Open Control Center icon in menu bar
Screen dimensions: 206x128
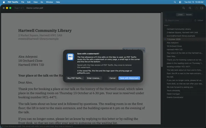pyautogui.click(x=180, y=2)
